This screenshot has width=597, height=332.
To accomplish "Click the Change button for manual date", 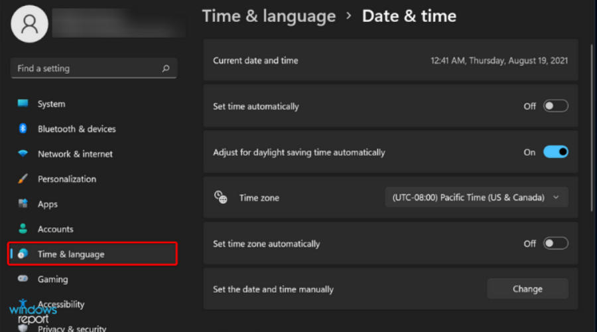I will (527, 289).
